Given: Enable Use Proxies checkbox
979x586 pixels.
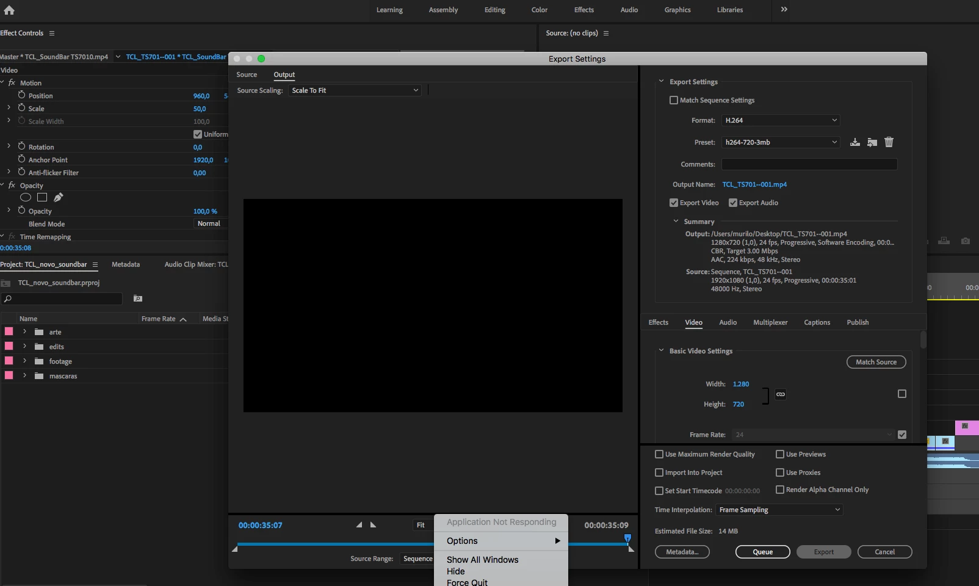Looking at the screenshot, I should point(780,472).
